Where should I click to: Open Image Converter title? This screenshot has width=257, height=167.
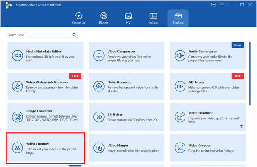(x=39, y=111)
